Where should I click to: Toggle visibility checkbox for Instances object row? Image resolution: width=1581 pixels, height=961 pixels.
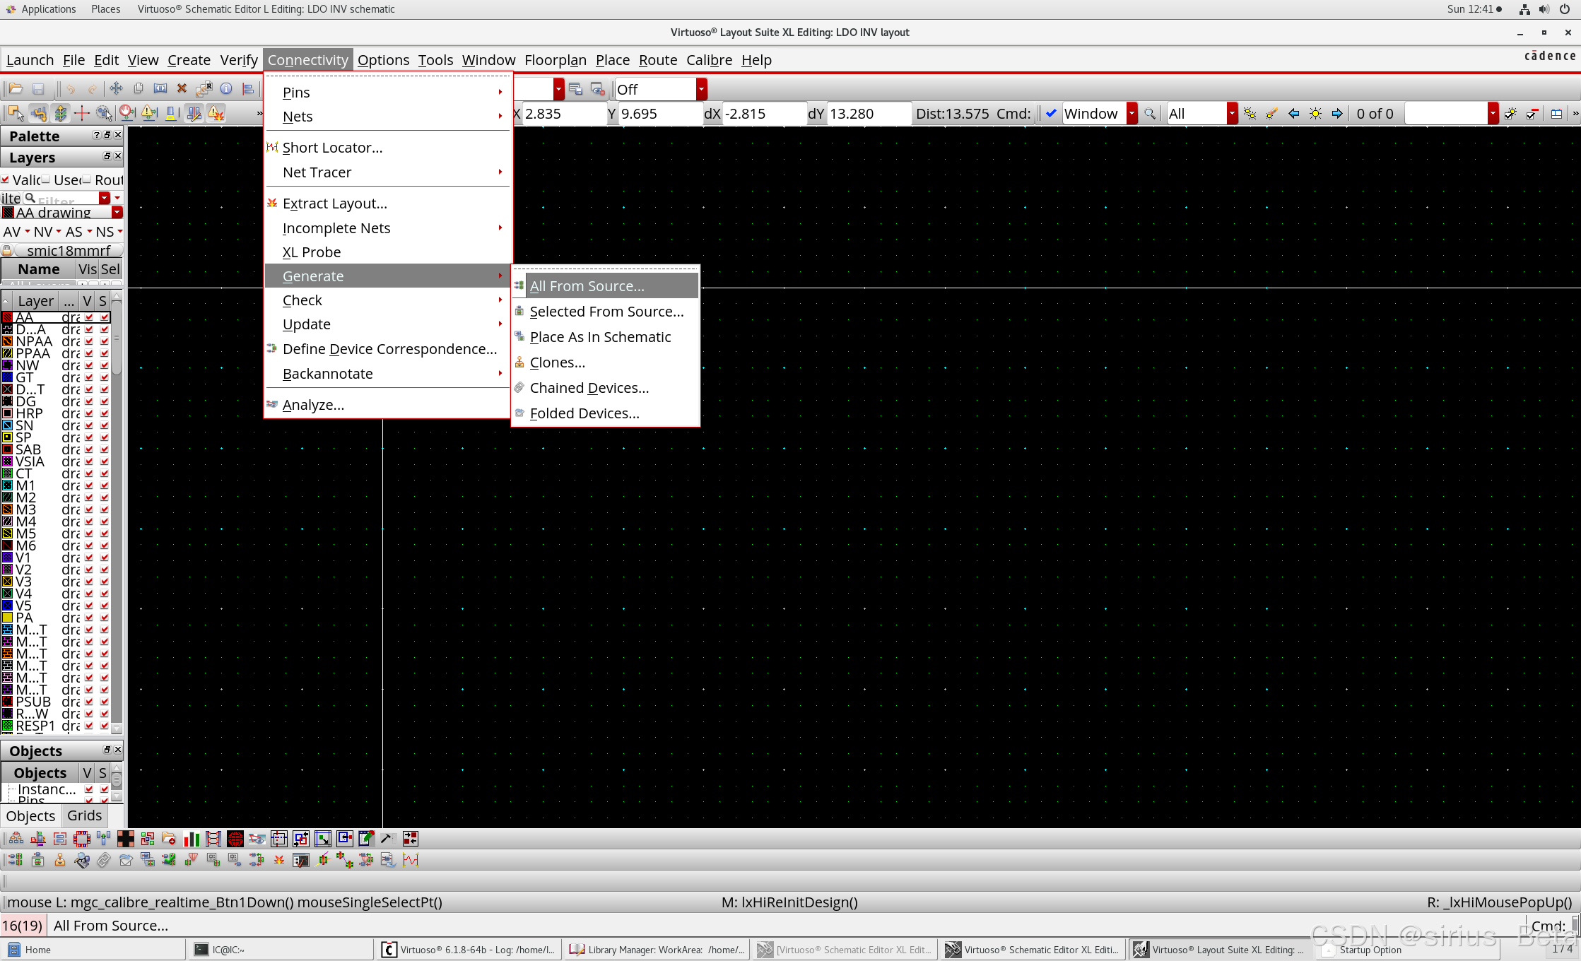(x=89, y=789)
